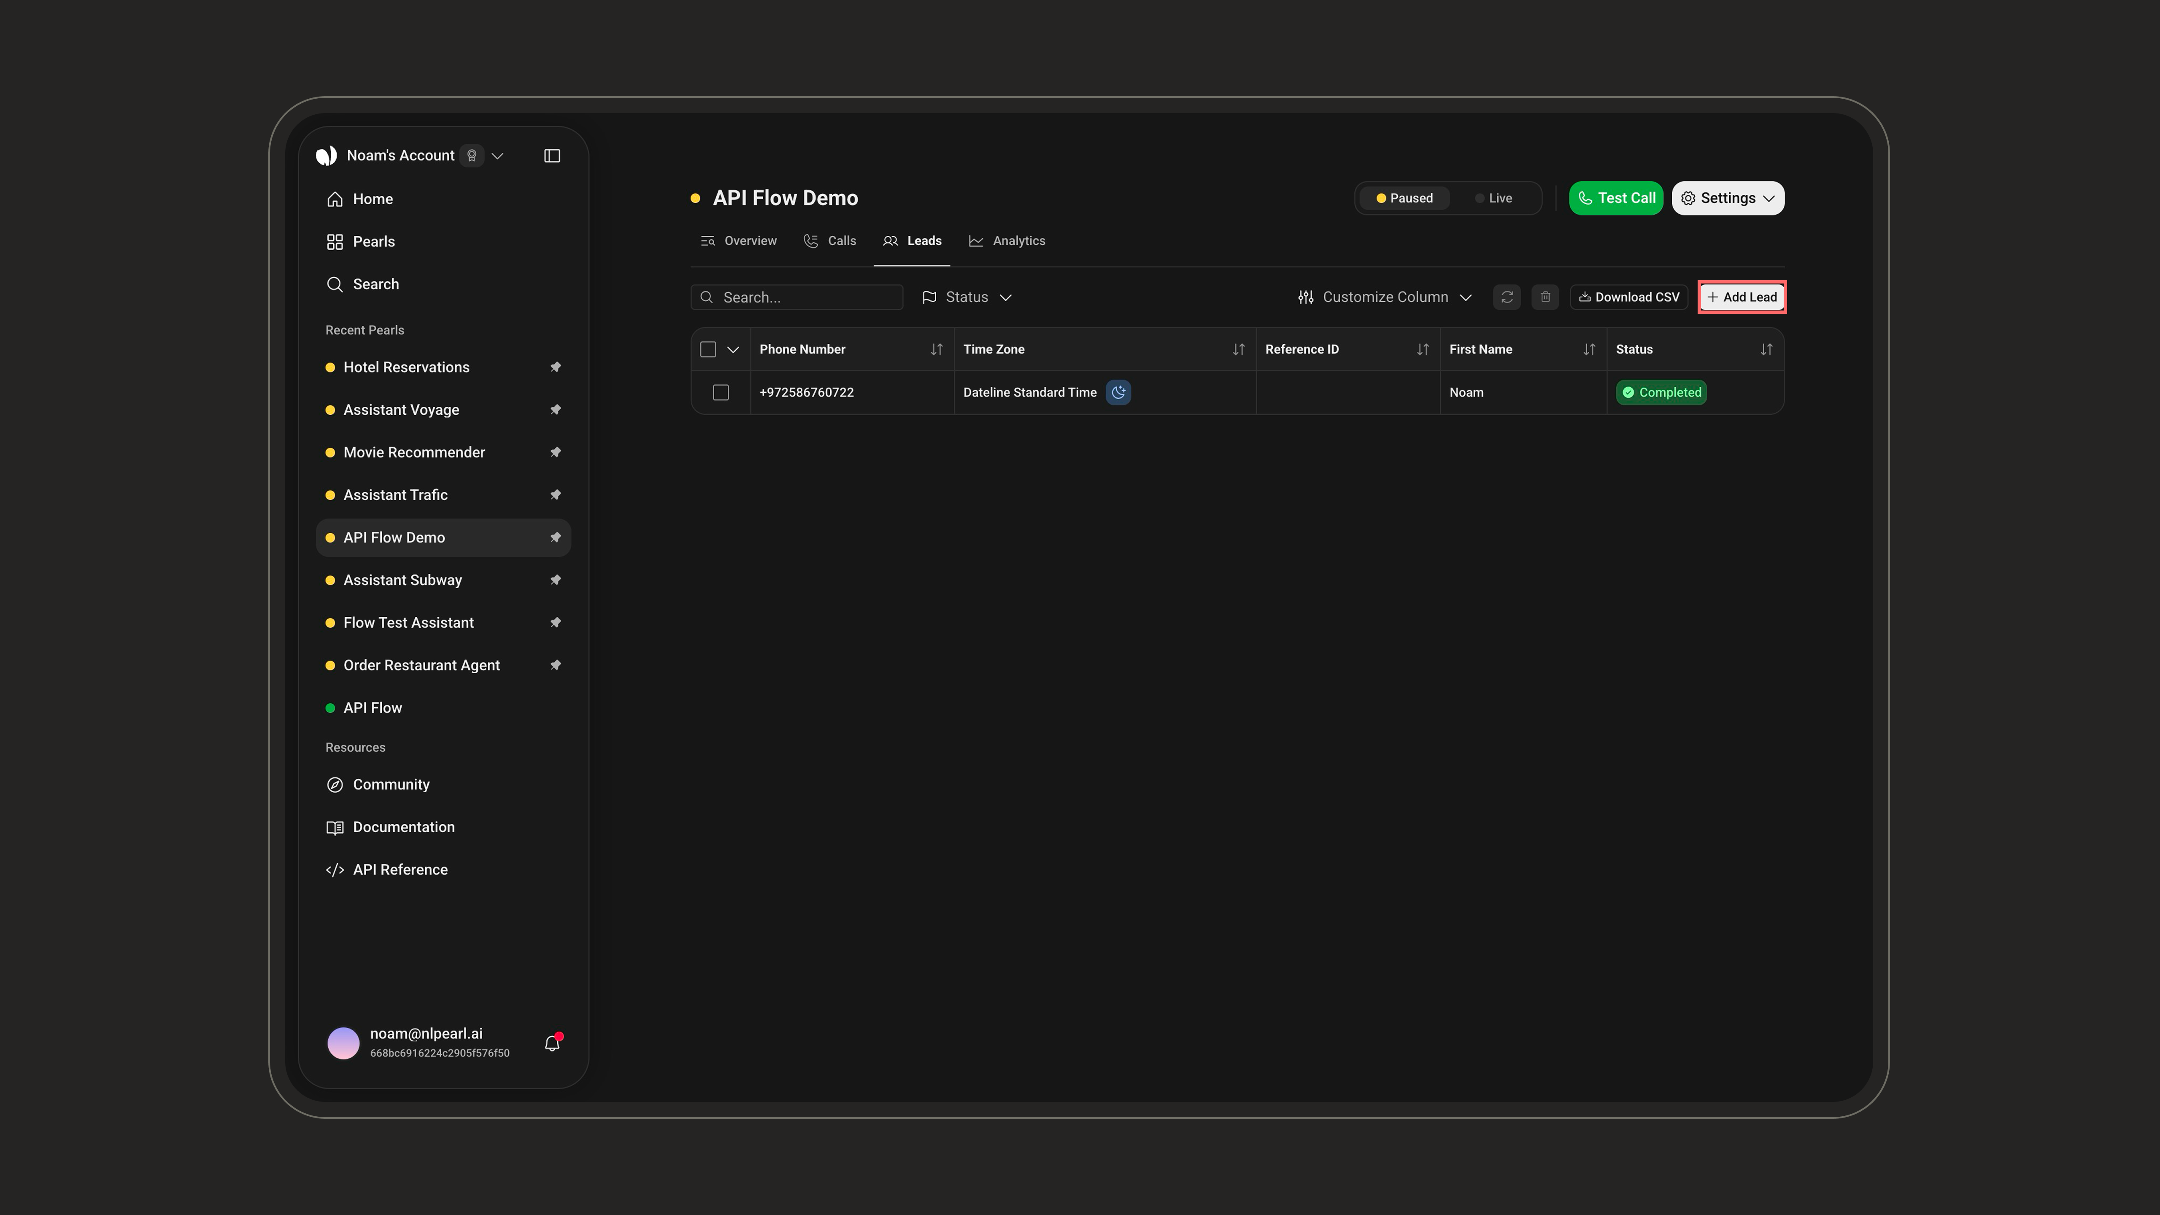Click the Add Lead button
This screenshot has width=2160, height=1215.
(x=1741, y=297)
